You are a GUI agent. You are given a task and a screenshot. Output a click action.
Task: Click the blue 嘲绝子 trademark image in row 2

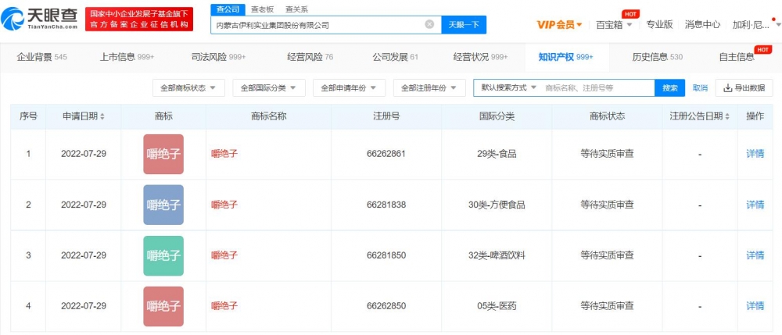(163, 205)
